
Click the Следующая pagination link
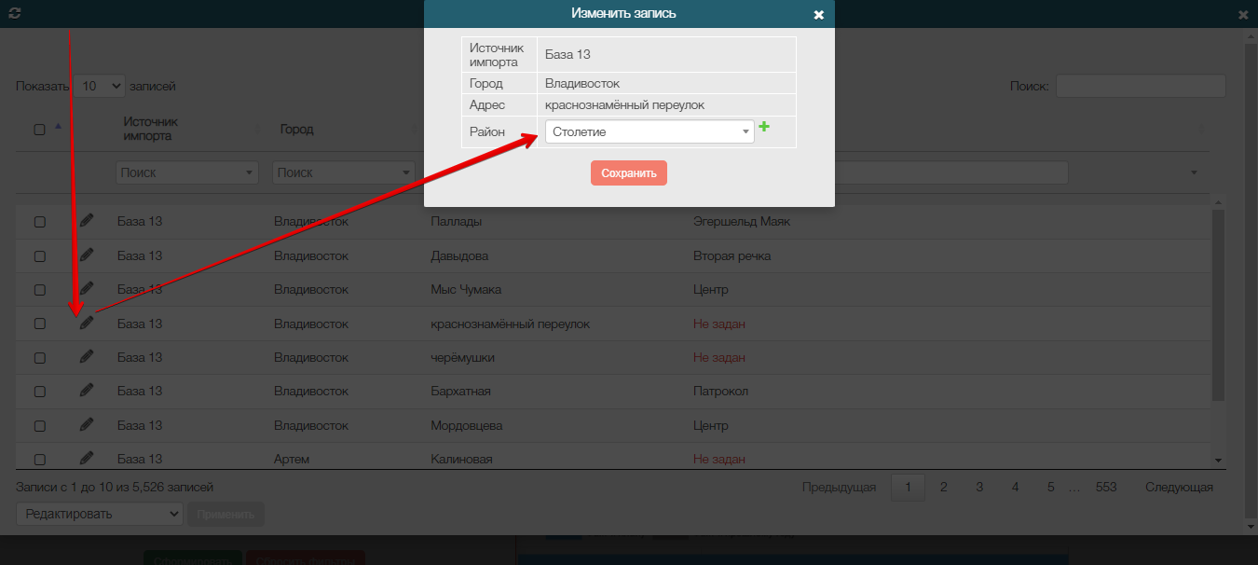point(1179,487)
